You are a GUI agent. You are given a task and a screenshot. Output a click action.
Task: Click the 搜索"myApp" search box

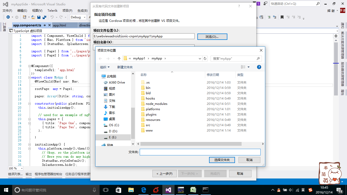coord(236,59)
